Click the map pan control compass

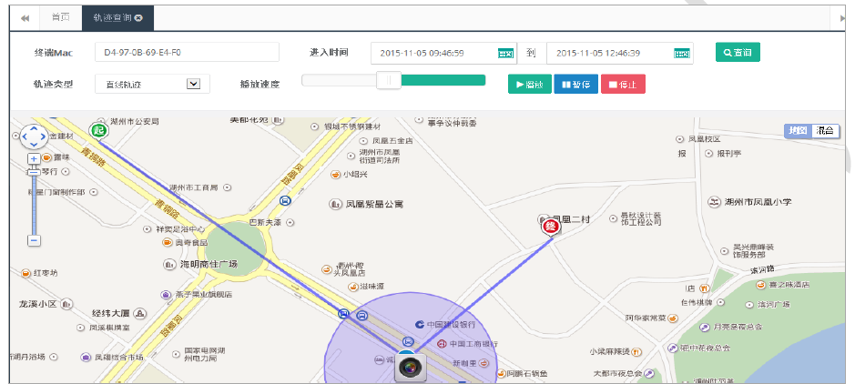point(34,136)
